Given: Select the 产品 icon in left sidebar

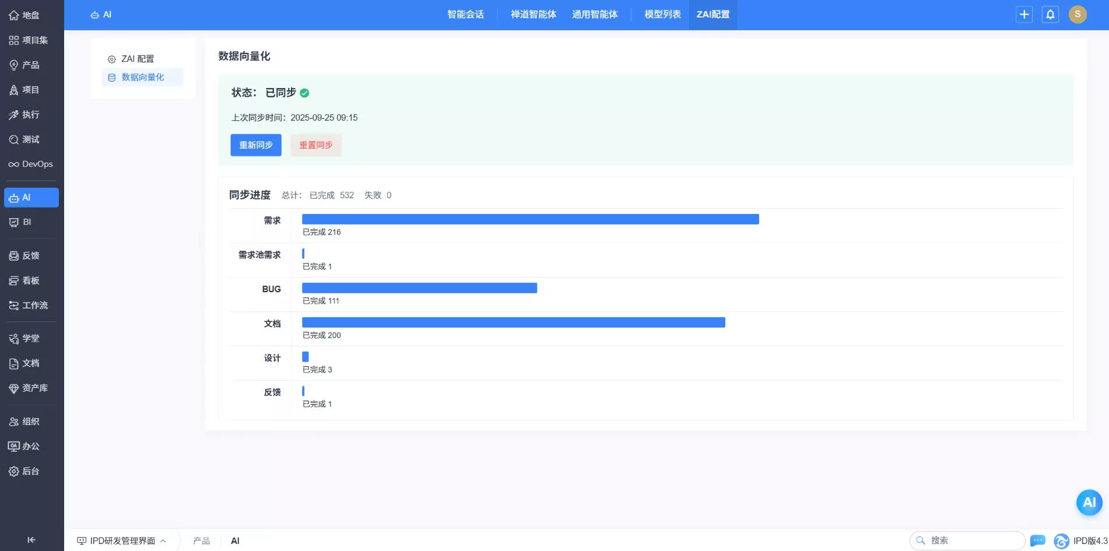Looking at the screenshot, I should (13, 65).
